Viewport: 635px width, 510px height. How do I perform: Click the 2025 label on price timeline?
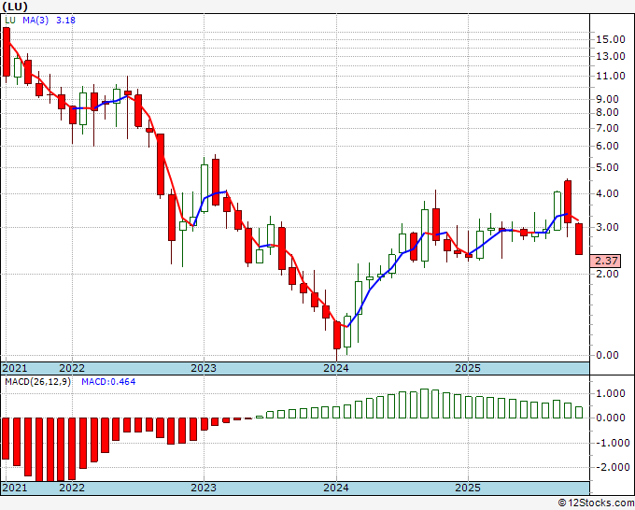468,368
